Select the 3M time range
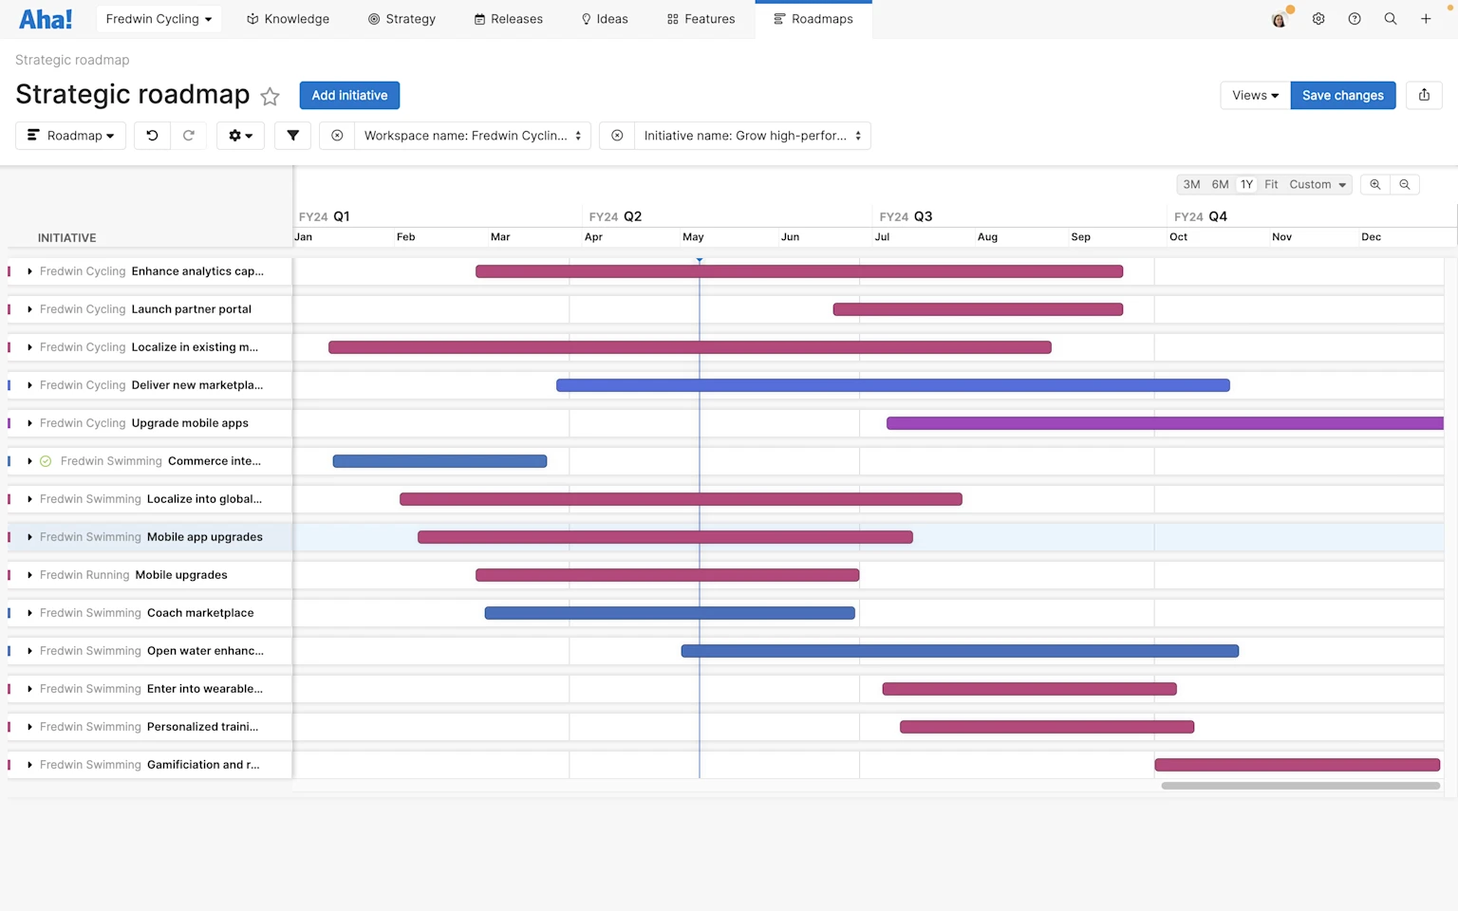This screenshot has height=911, width=1458. pyautogui.click(x=1191, y=184)
